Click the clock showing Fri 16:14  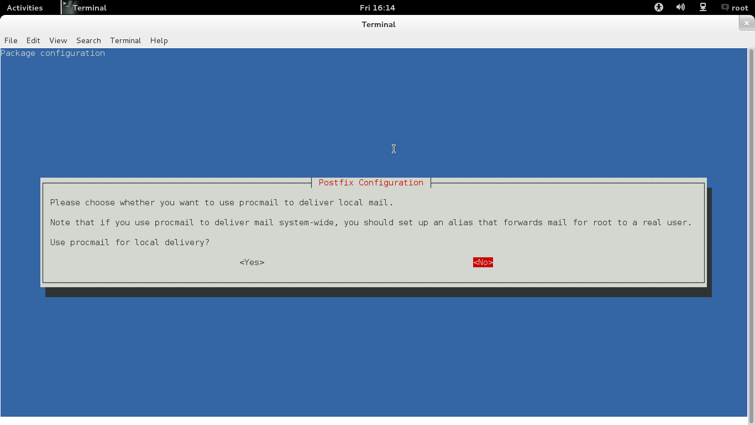coord(377,8)
